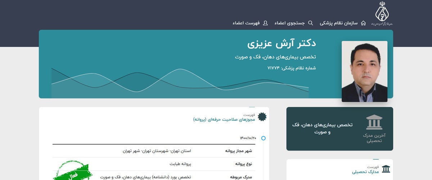Click the timeline circle marker
Viewport: 432px width, 180px height.
pos(264,138)
